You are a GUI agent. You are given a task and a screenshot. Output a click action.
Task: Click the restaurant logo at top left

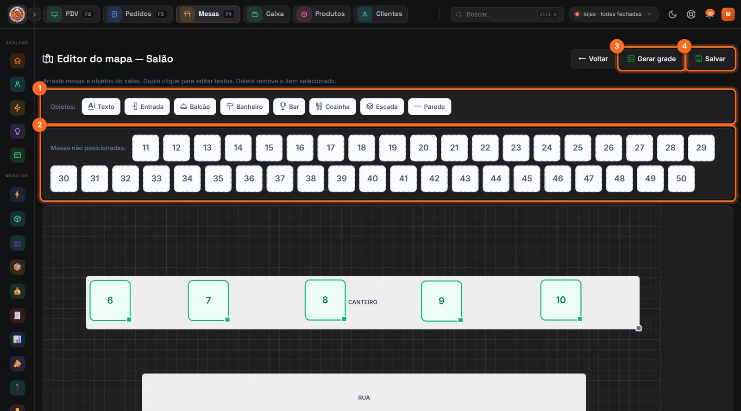coord(17,14)
